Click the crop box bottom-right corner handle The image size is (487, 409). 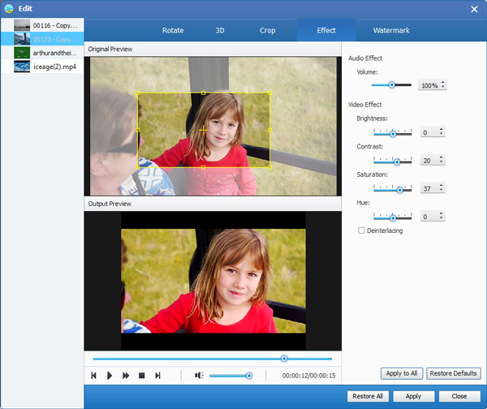pos(269,167)
